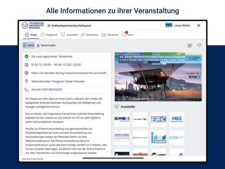Open the Van Leeuwen exhibitor logo
Screen dimensions: 225x169
(140, 119)
